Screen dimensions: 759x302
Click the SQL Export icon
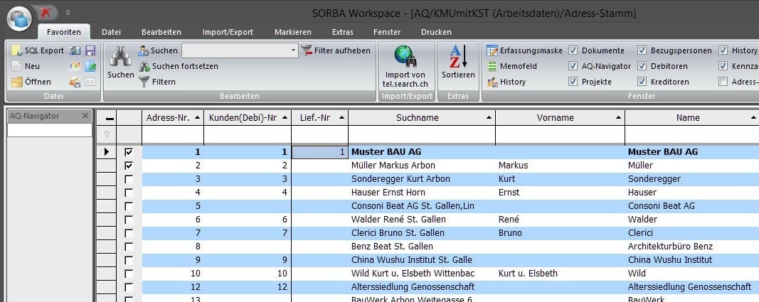click(17, 50)
